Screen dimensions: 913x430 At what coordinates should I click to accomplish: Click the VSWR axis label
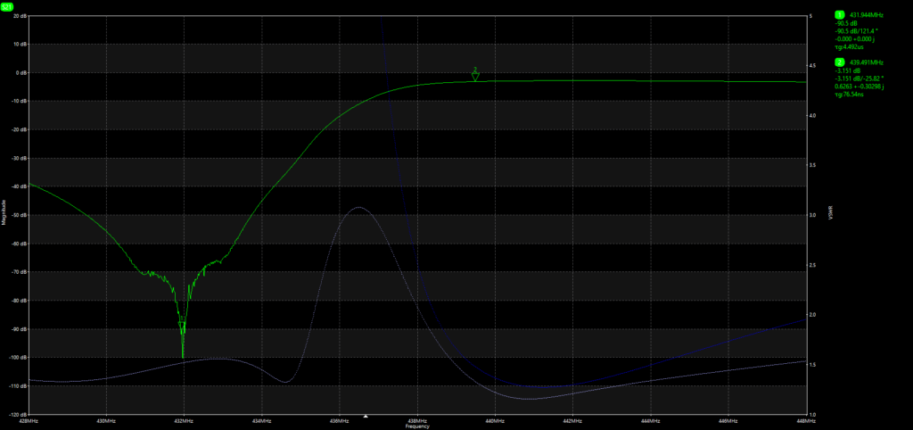click(829, 214)
